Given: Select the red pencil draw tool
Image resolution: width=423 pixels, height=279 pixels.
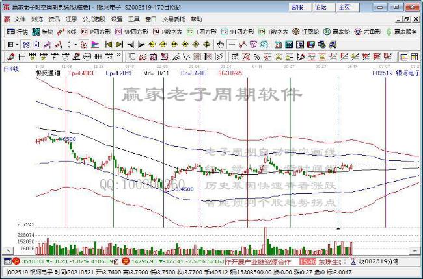Looking at the screenshot, I should [x=11, y=56].
